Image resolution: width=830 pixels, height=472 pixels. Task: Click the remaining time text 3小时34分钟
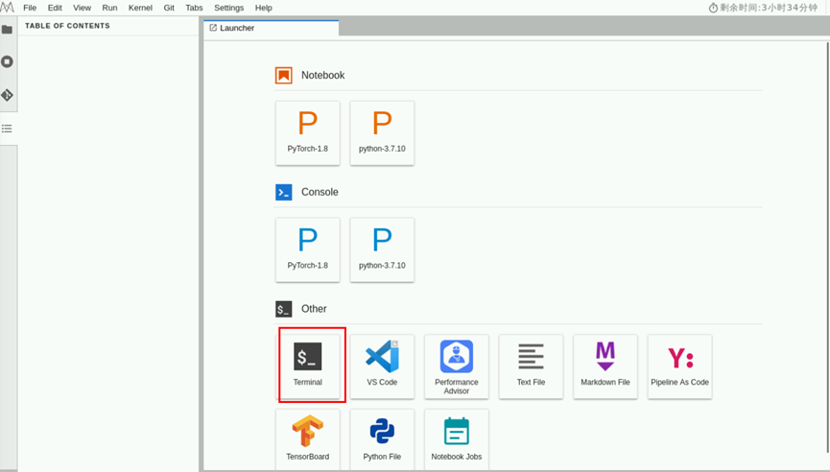790,8
